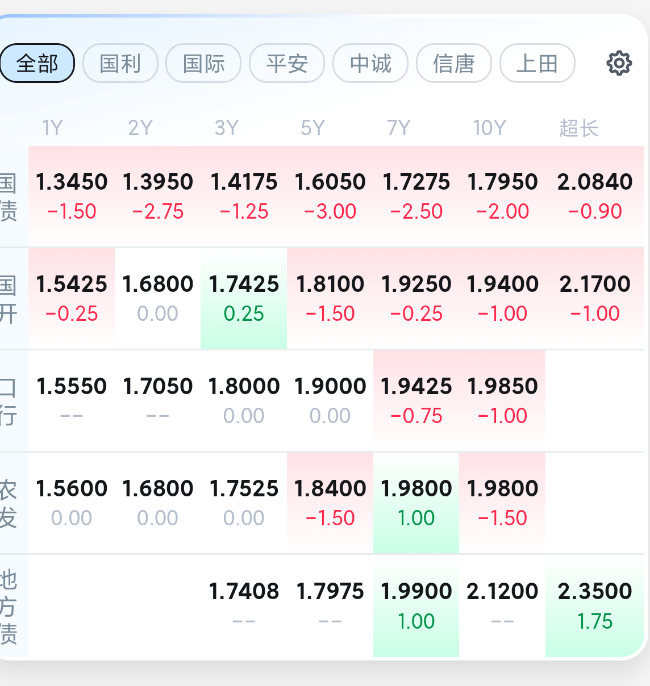Open the 信唐 tab
650x686 pixels.
click(x=454, y=63)
